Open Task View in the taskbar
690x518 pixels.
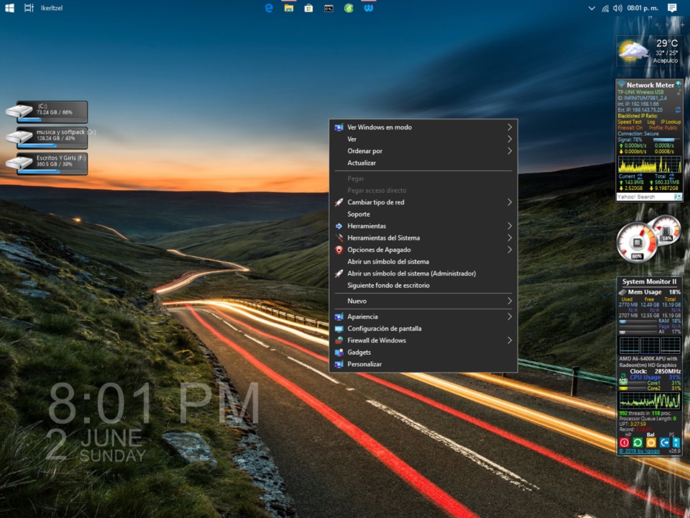point(29,8)
